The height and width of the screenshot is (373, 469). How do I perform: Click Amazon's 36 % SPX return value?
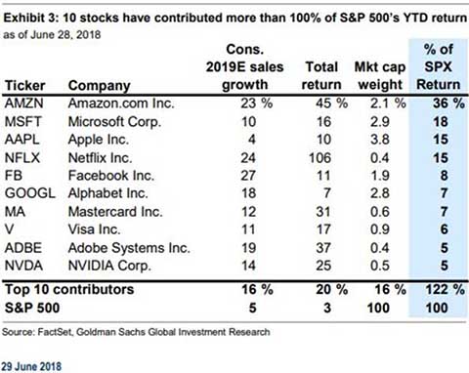click(448, 104)
